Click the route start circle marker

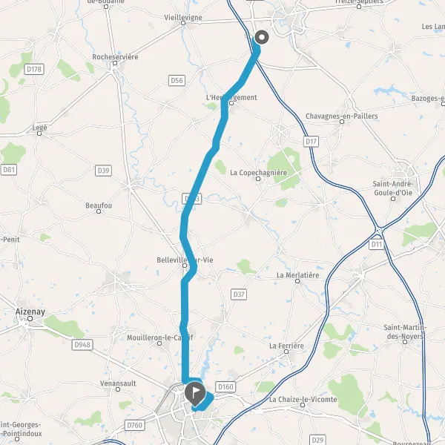coord(262,37)
